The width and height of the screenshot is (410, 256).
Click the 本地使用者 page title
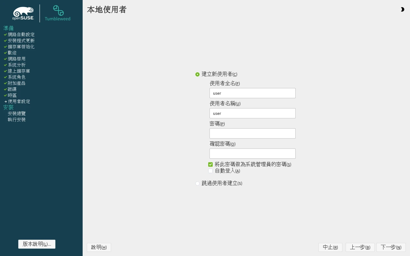coord(107,10)
